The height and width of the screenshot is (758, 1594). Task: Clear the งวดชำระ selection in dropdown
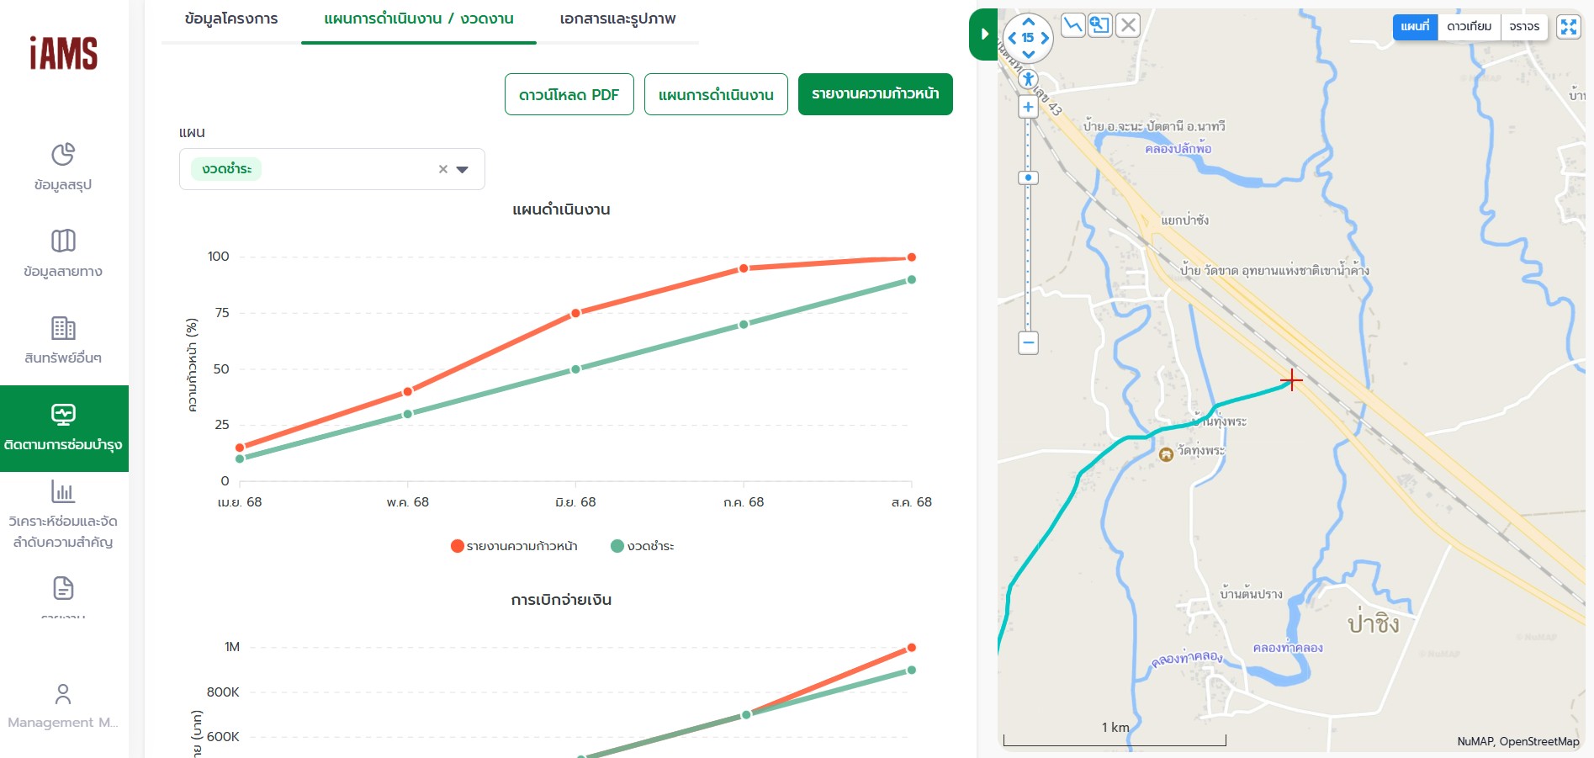443,169
